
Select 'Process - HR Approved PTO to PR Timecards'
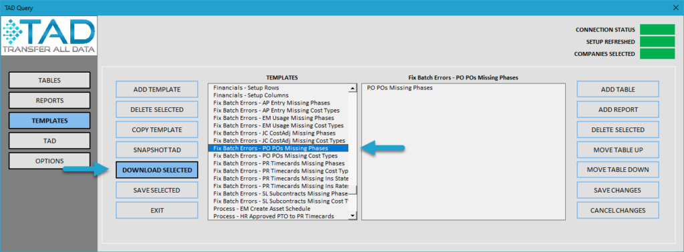point(279,216)
